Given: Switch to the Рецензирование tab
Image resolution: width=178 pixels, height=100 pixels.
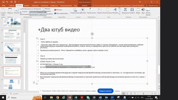Looking at the screenshot, I should tap(66, 6).
